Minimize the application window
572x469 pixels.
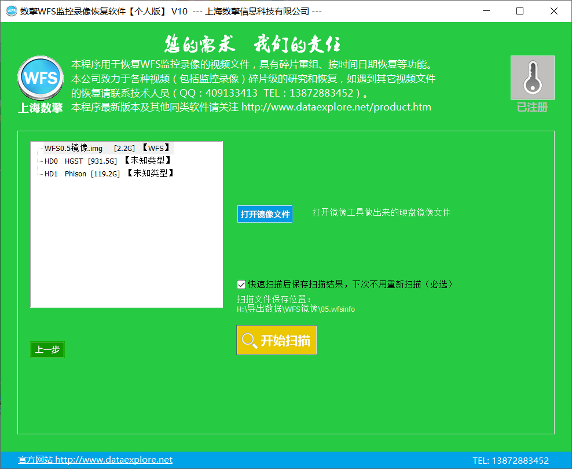point(486,11)
